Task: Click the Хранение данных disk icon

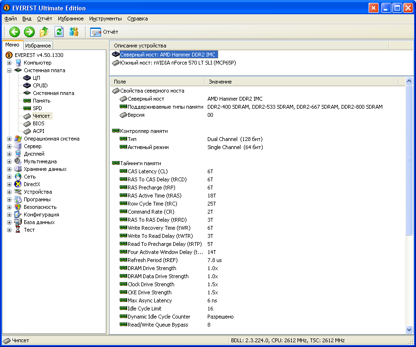Action: [18, 169]
